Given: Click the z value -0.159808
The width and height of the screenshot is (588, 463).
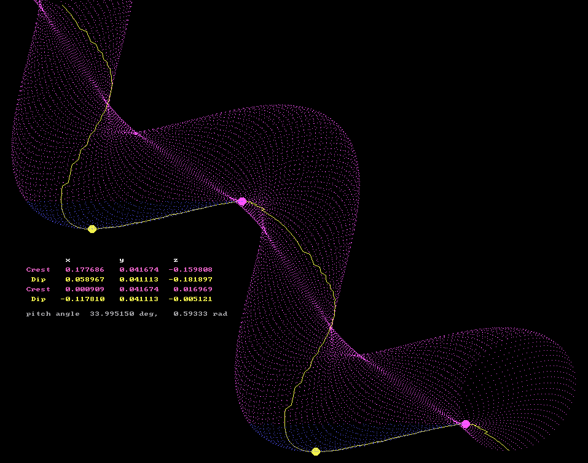Looking at the screenshot, I should click(x=190, y=270).
